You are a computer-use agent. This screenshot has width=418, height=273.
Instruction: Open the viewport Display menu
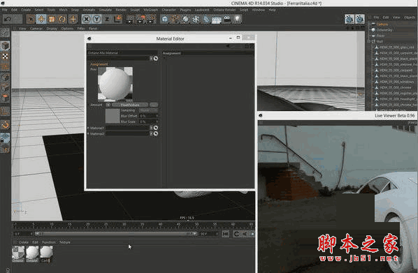(52, 29)
